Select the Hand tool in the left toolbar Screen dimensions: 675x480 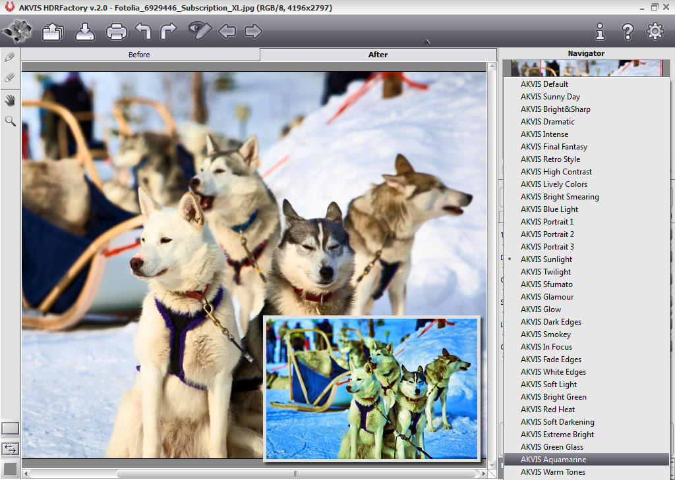[10, 100]
